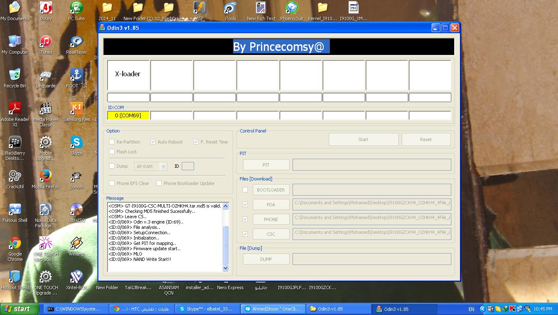Open the Skype desktop shortcut
This screenshot has height=315, width=558.
[76, 146]
